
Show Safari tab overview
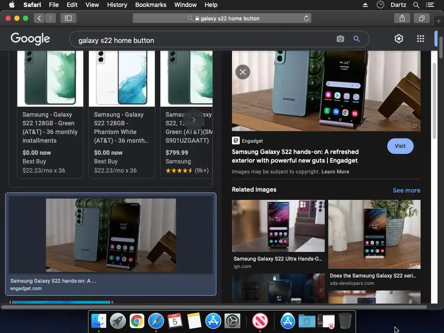[421, 18]
